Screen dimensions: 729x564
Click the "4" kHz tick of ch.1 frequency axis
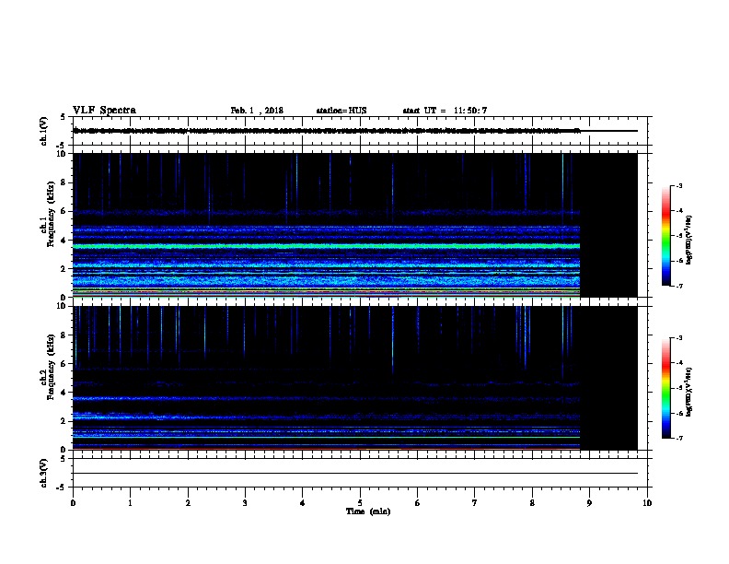64,241
